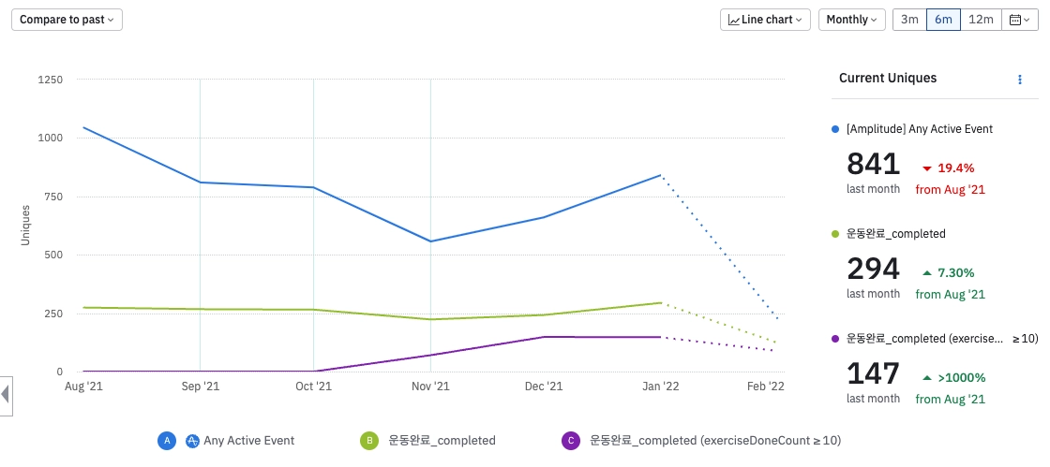The image size is (1050, 467).
Task: Toggle 운동완료_completed legend series label
Action: point(442,441)
